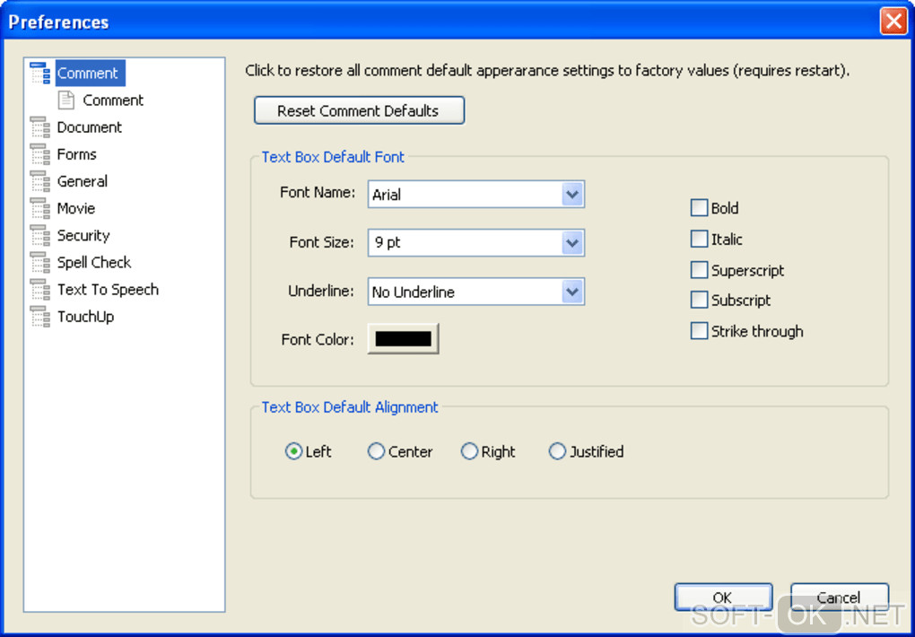Image resolution: width=915 pixels, height=637 pixels.
Task: Confirm the preferences with OK
Action: pyautogui.click(x=723, y=598)
